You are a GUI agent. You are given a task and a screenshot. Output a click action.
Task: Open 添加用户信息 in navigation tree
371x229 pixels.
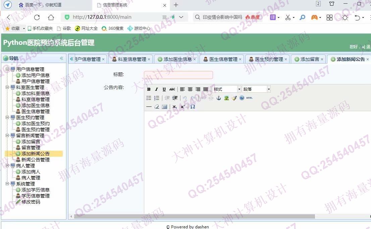(x=35, y=75)
